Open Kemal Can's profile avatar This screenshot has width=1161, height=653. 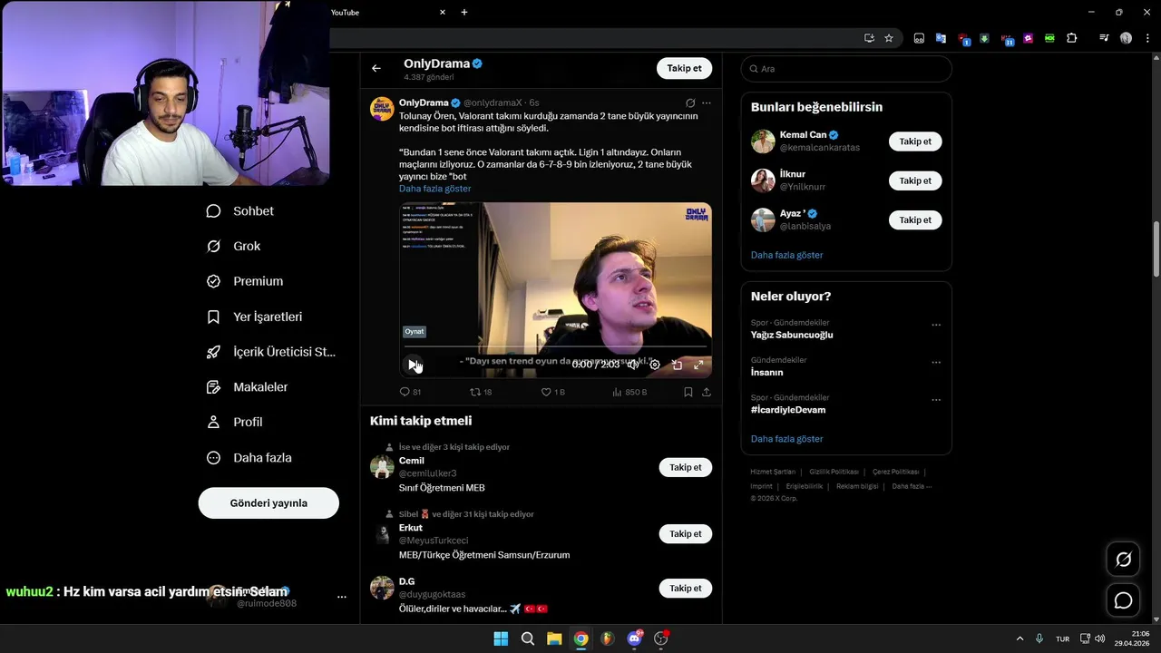pos(763,141)
